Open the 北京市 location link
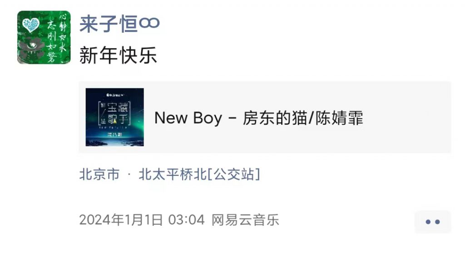465x258 pixels. [99, 174]
